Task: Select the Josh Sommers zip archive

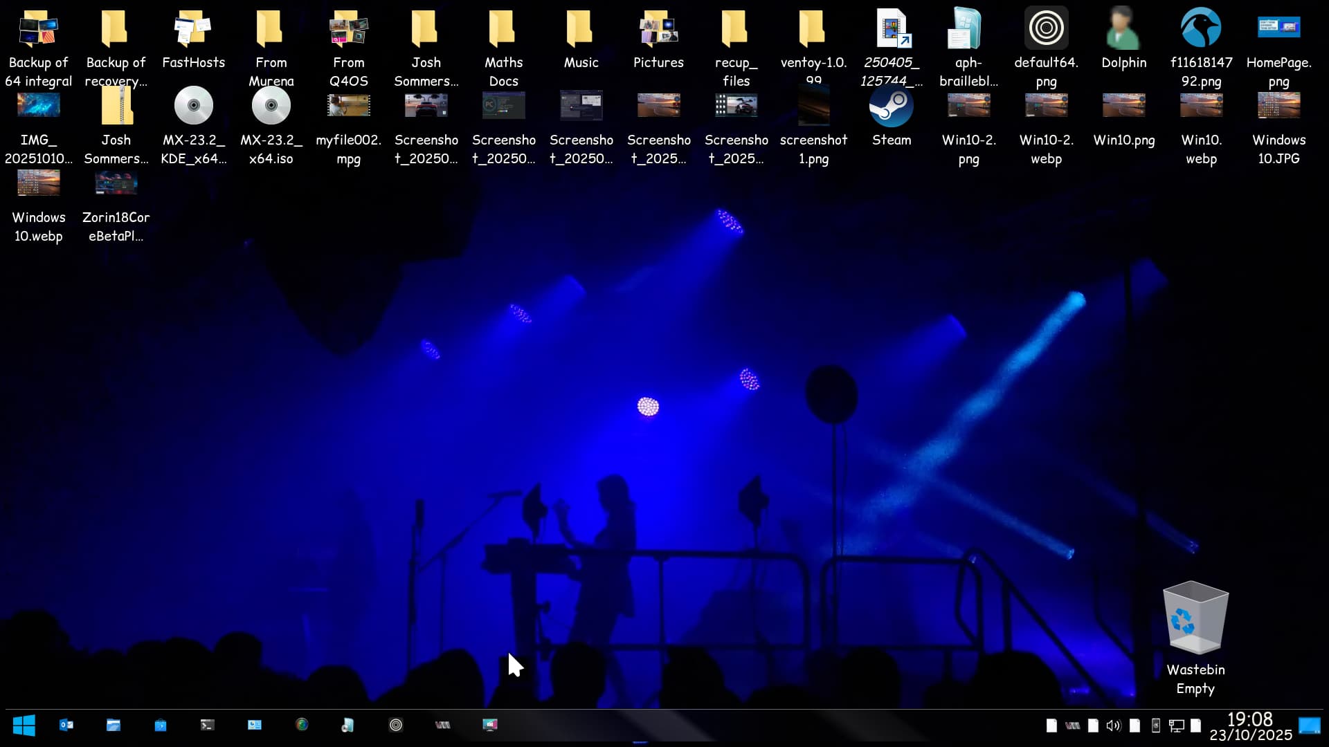Action: tap(116, 126)
